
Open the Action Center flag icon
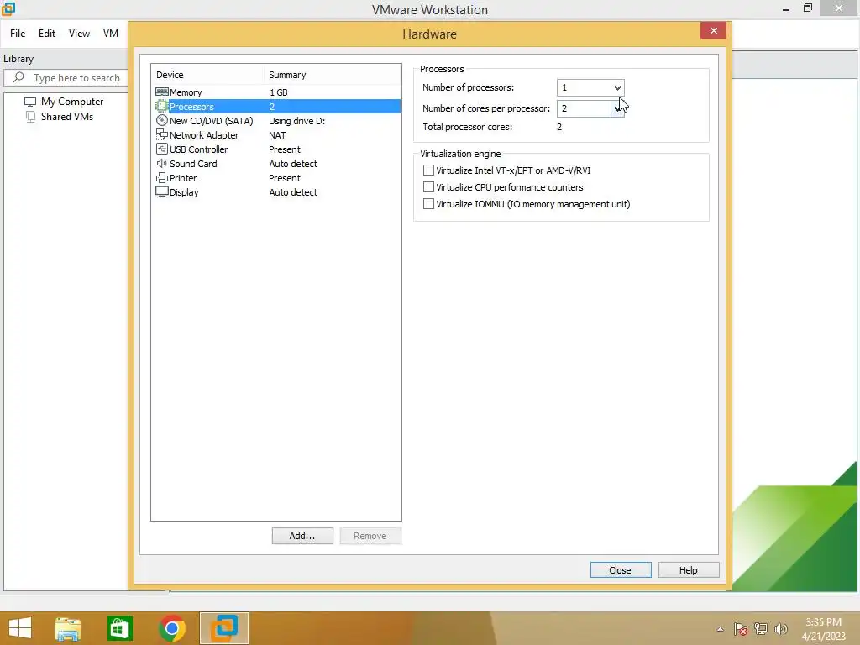click(741, 630)
